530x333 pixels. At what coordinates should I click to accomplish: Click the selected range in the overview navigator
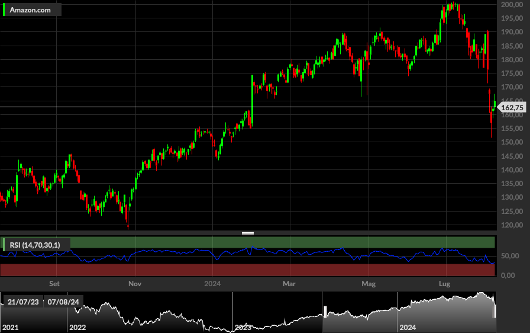click(410, 312)
